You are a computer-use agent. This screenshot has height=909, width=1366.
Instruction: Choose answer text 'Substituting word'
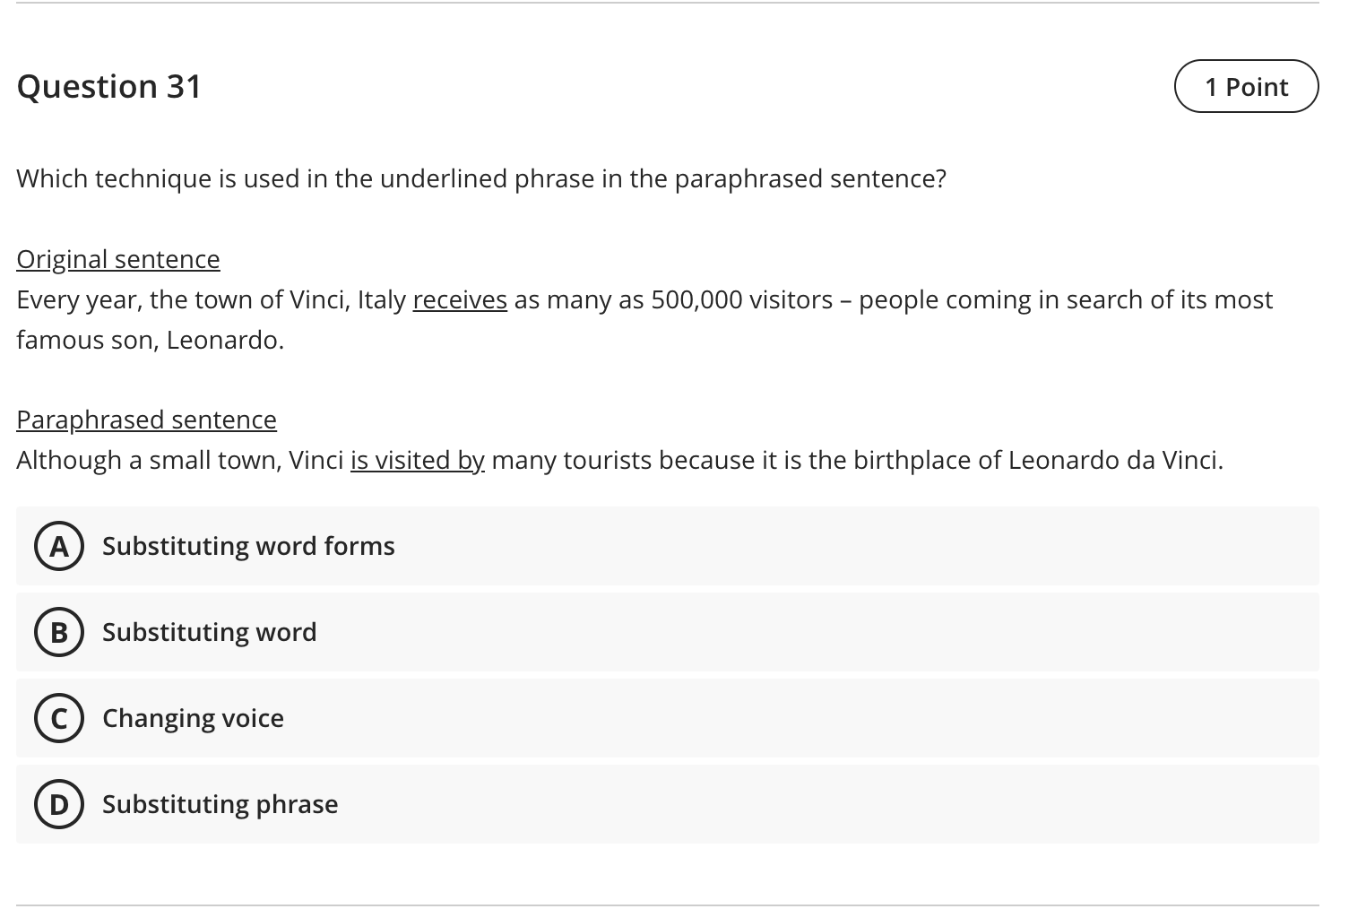209,632
